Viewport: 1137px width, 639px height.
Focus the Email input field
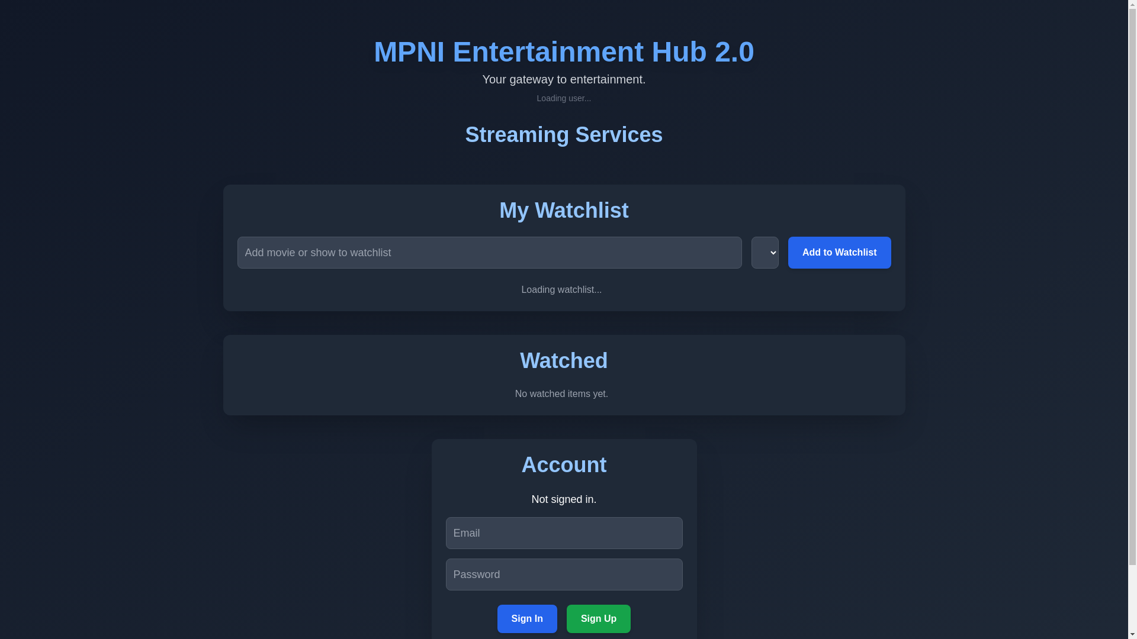564,533
